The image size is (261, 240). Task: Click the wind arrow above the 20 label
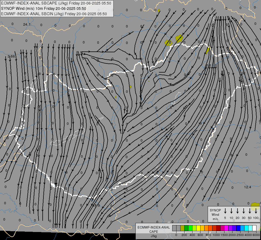pyautogui.click(x=238, y=211)
